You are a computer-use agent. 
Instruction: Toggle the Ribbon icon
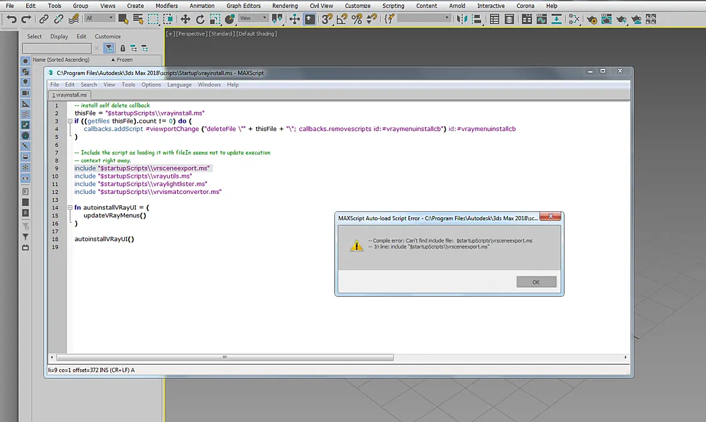(x=527, y=19)
